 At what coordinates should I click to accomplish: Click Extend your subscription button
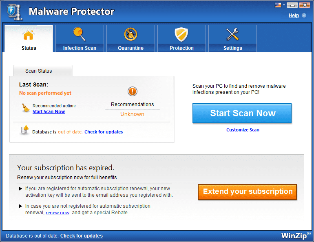[x=247, y=192]
